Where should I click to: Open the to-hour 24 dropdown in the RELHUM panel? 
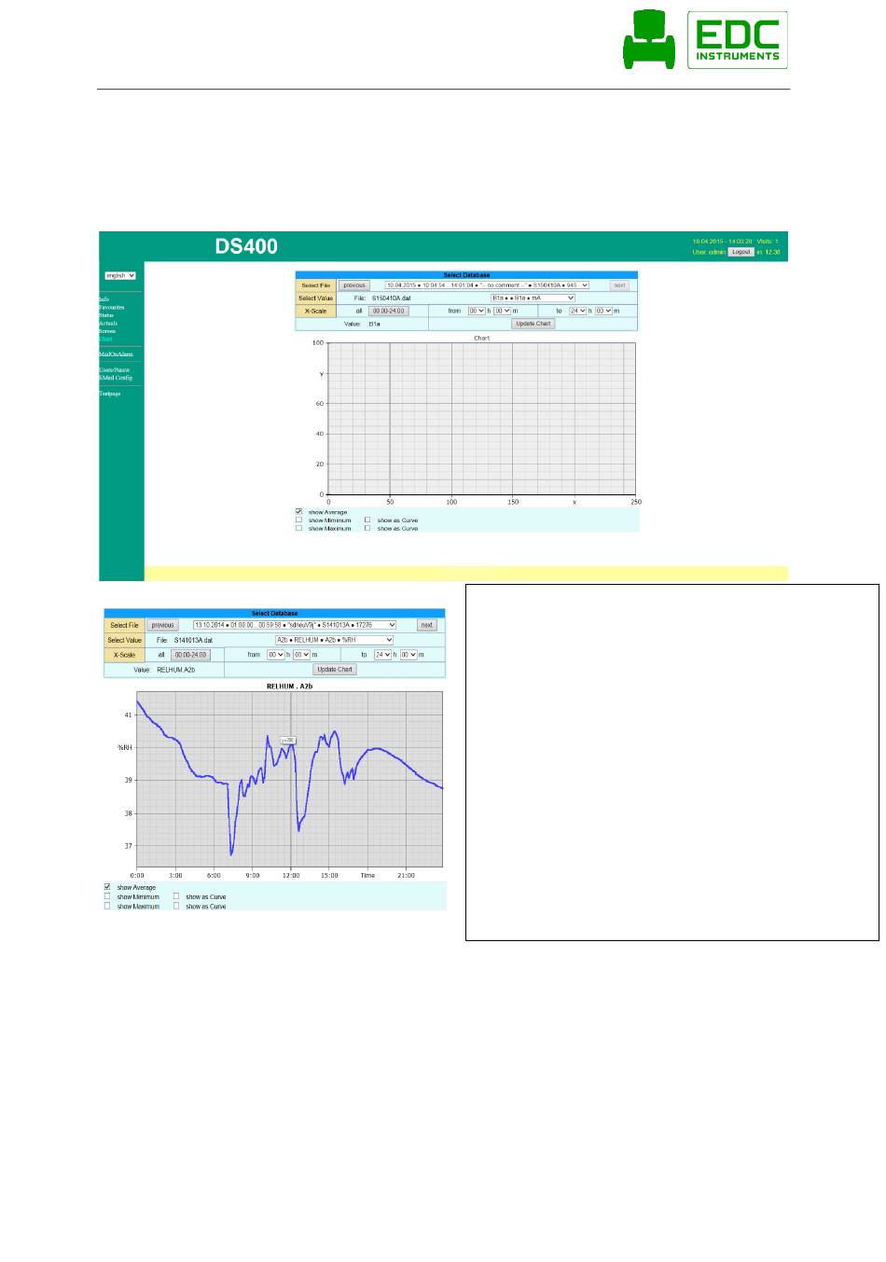click(x=383, y=655)
